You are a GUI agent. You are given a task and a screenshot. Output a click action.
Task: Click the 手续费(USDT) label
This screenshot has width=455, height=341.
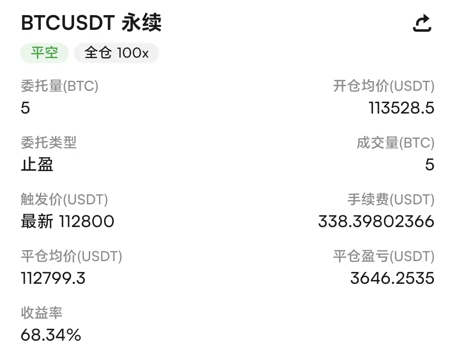click(x=391, y=200)
